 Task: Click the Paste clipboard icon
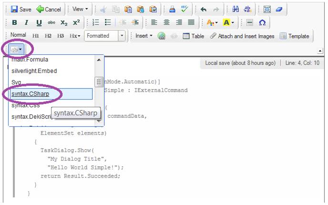point(128,10)
